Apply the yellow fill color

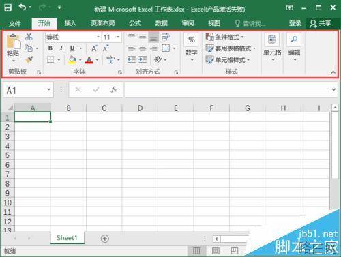(x=72, y=60)
